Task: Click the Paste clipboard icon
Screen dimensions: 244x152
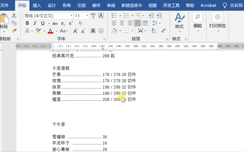Action: pos(4,19)
